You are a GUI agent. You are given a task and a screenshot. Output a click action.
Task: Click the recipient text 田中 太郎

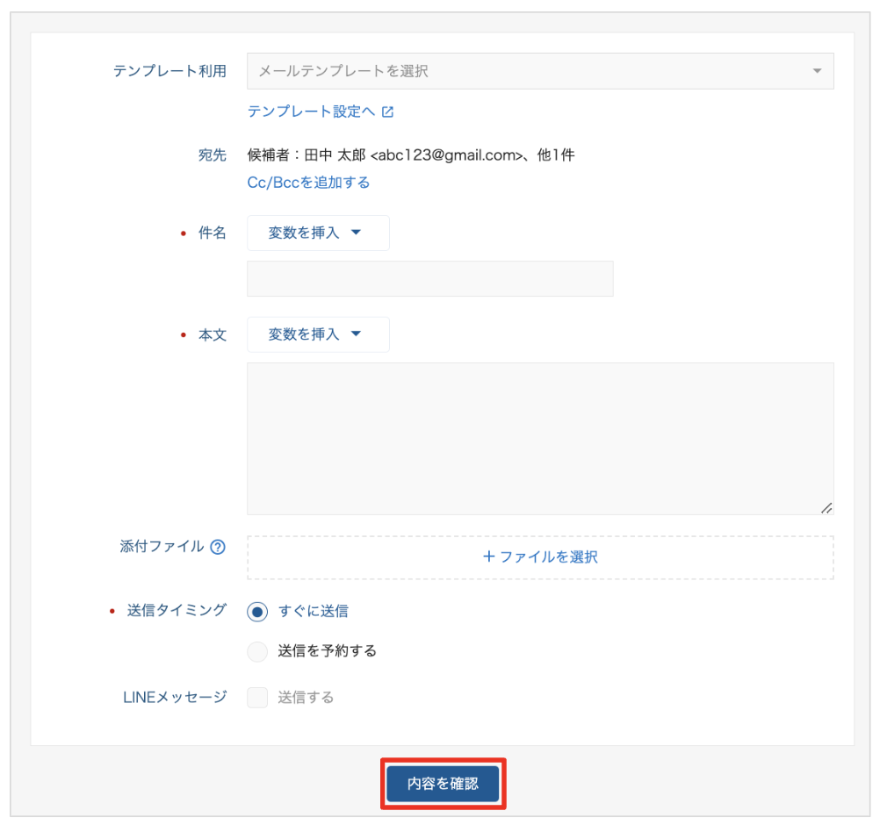[335, 155]
